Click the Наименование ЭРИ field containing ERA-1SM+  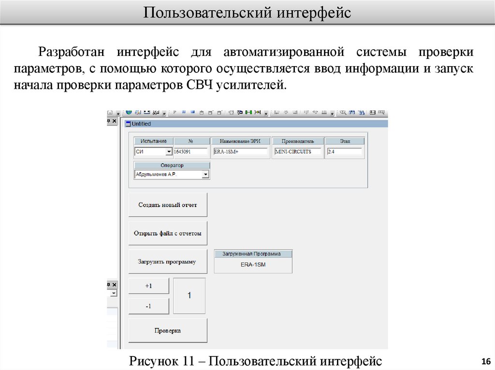[240, 151]
